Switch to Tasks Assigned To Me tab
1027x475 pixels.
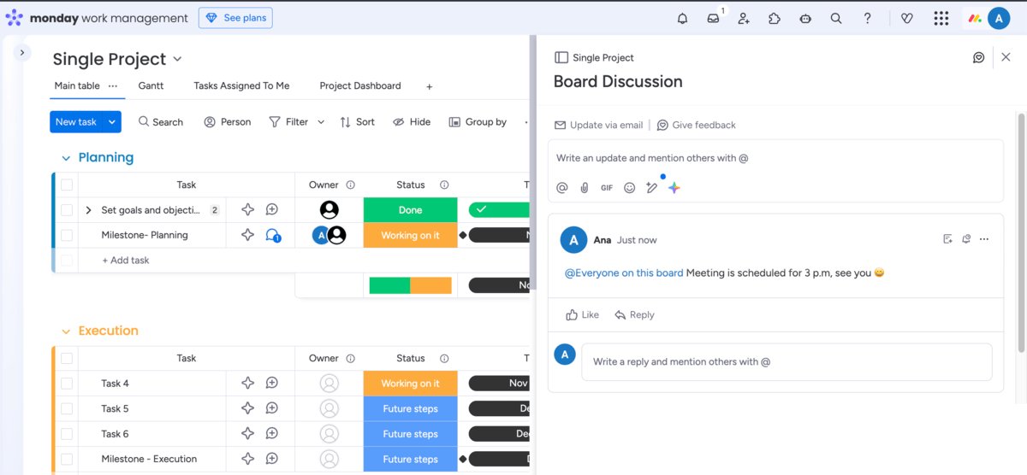coord(241,85)
